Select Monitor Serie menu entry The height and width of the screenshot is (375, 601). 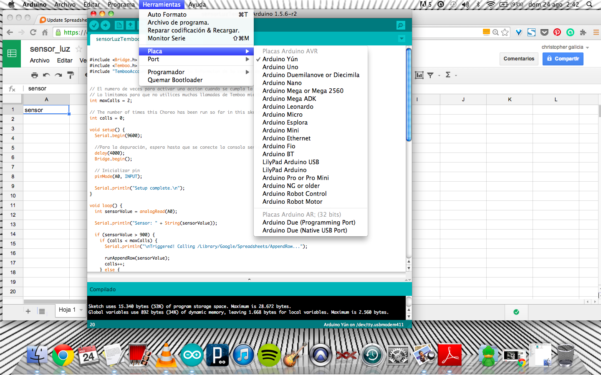196,38
